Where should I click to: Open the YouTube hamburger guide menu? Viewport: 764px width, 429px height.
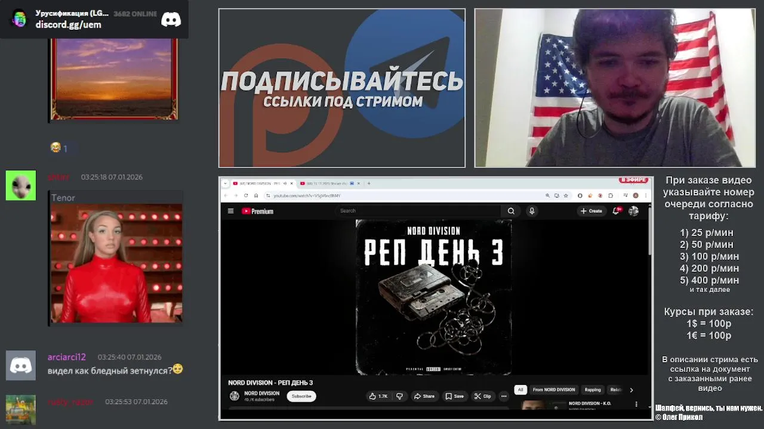(x=230, y=211)
